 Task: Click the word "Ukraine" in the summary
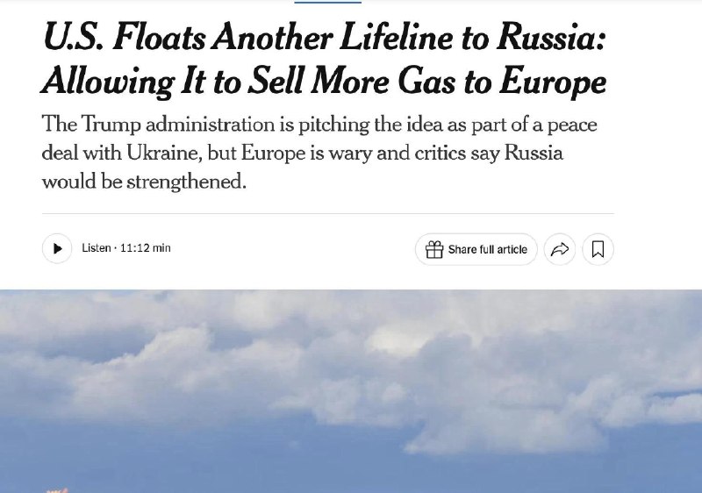click(x=164, y=153)
